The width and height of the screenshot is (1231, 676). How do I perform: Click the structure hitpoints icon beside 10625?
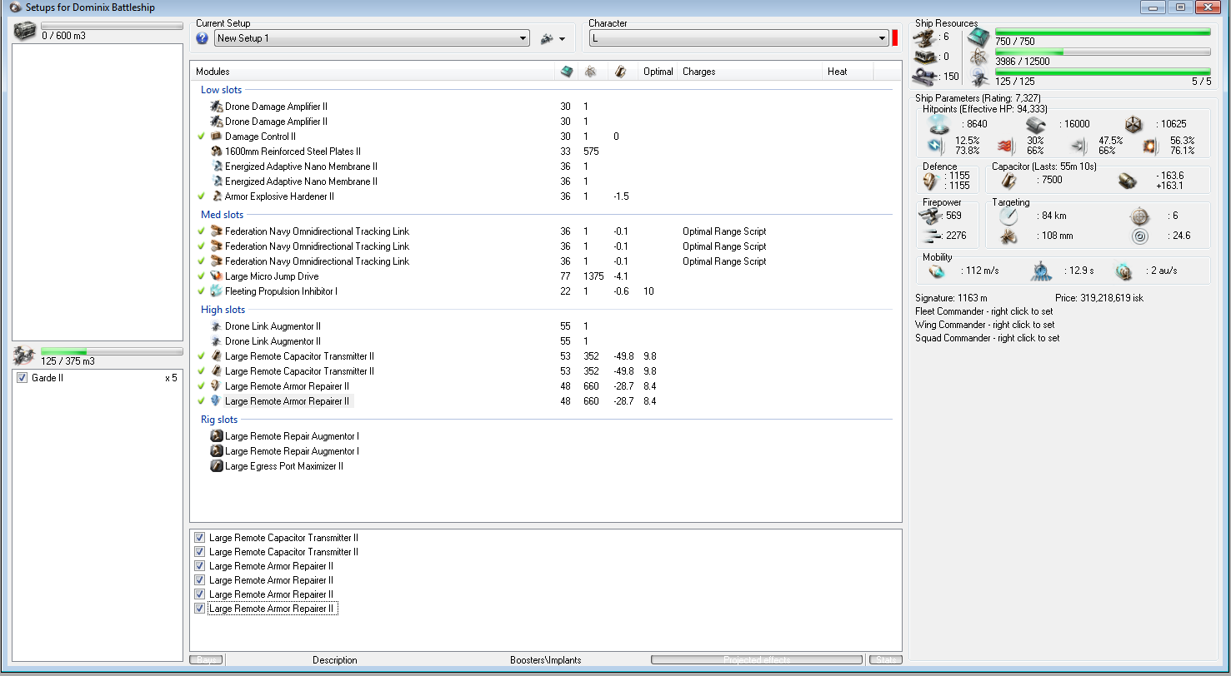pos(1134,125)
